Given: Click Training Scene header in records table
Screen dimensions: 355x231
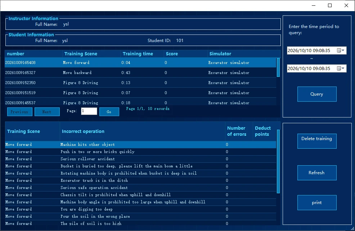Looking at the screenshot, I should pyautogui.click(x=91, y=54).
